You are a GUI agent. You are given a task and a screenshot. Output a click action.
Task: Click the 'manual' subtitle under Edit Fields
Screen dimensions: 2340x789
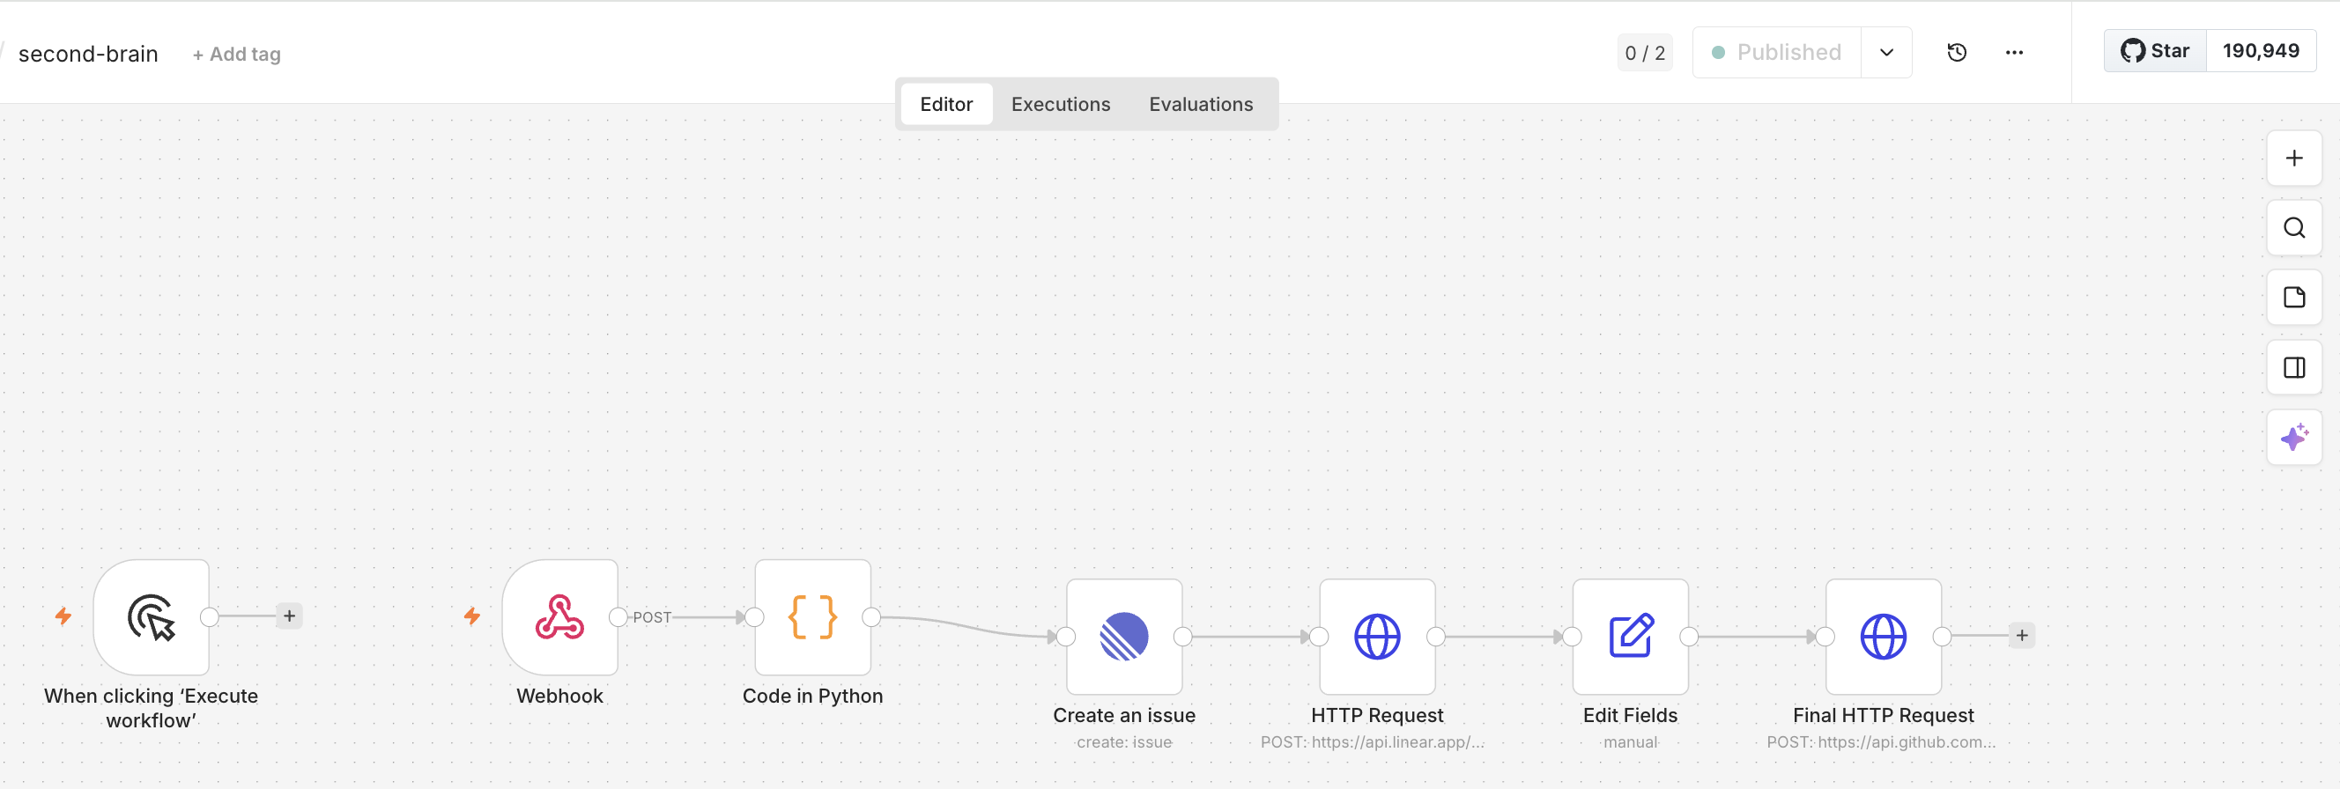pos(1630,741)
